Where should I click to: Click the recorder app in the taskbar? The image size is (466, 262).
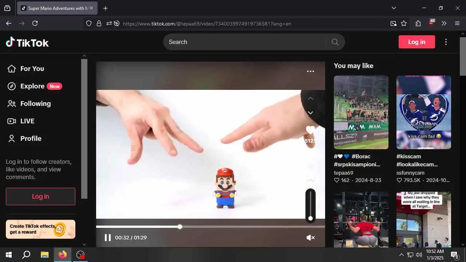point(80,255)
